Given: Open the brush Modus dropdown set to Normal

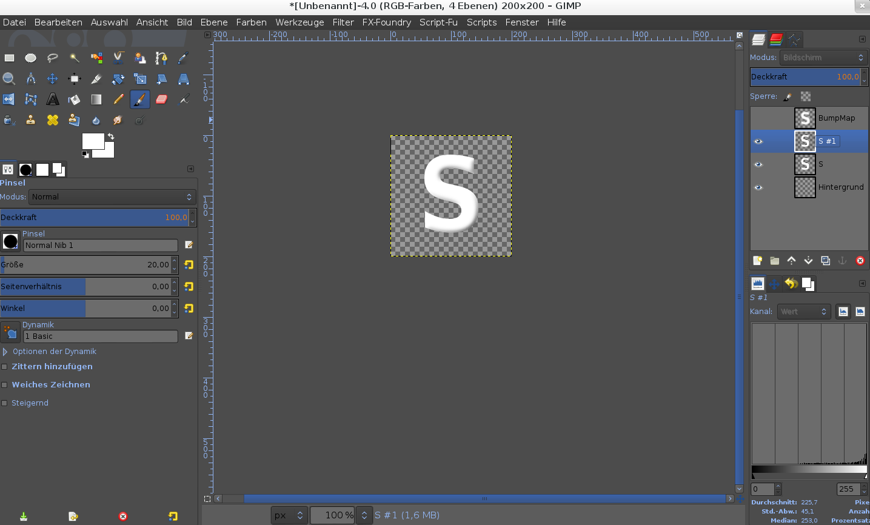Looking at the screenshot, I should (x=112, y=197).
